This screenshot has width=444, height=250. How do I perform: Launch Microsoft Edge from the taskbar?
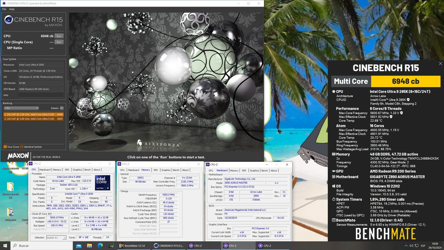coord(100,245)
